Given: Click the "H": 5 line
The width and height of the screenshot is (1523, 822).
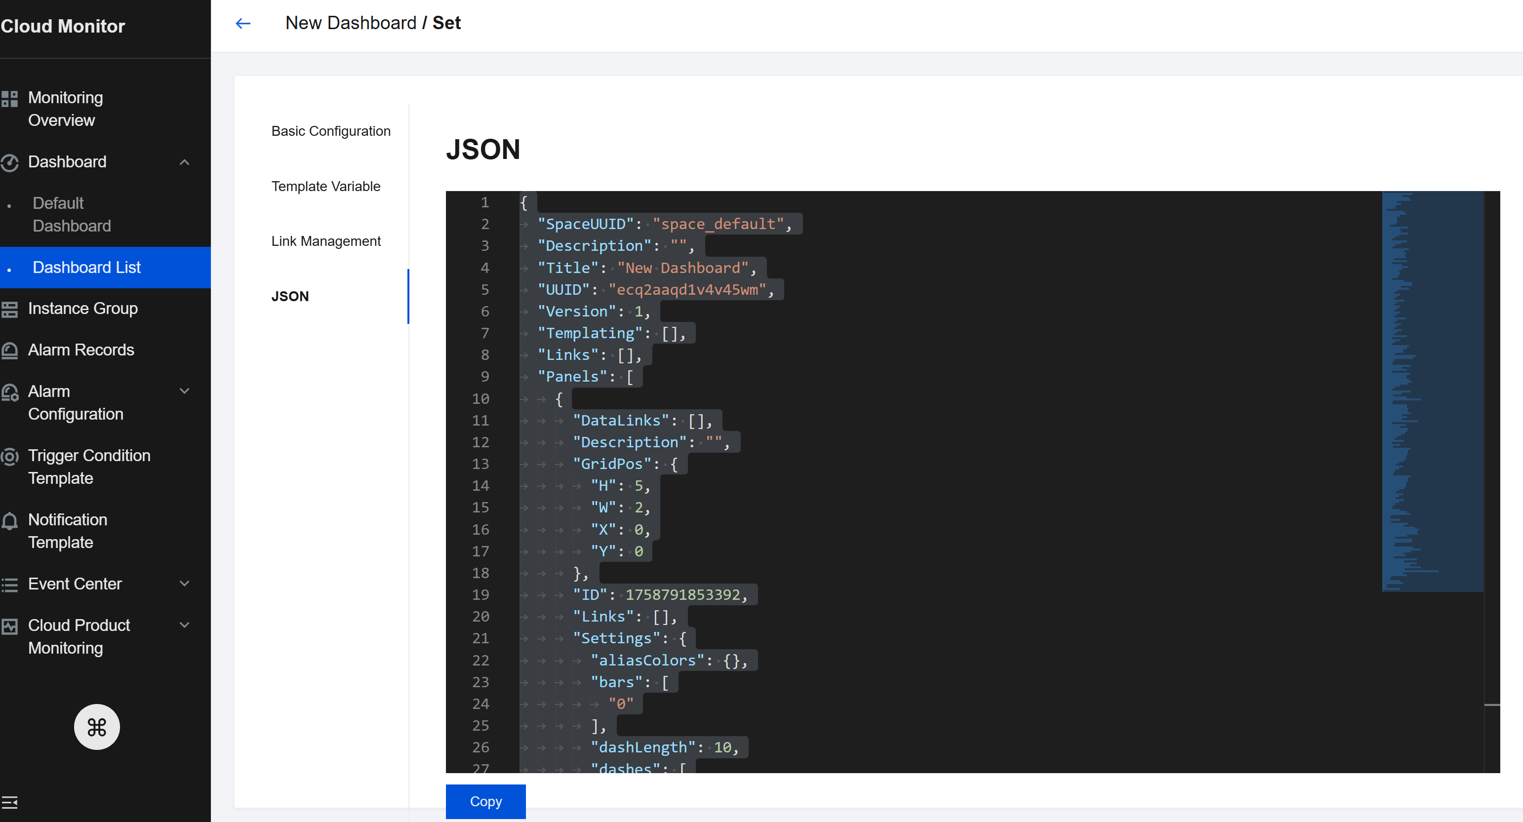Looking at the screenshot, I should tap(620, 486).
